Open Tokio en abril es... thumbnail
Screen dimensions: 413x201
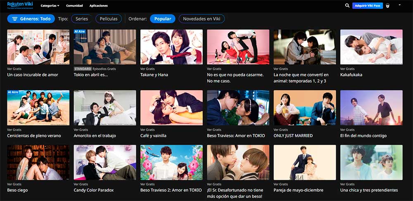tap(105, 47)
